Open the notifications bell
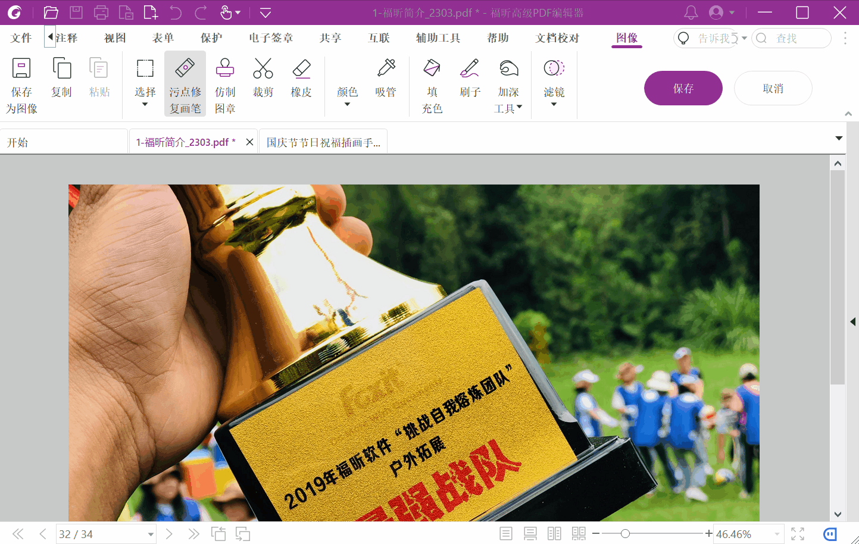 click(x=691, y=12)
